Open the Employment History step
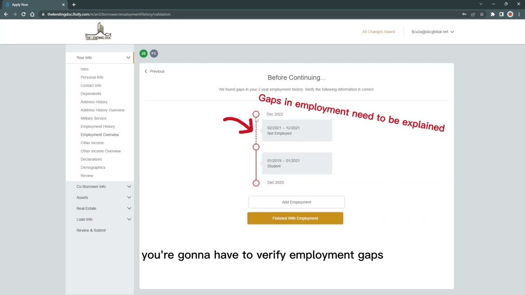525x295 pixels. tap(98, 127)
